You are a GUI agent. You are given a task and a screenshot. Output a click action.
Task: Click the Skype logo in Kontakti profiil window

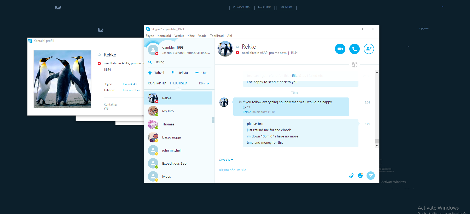click(30, 41)
